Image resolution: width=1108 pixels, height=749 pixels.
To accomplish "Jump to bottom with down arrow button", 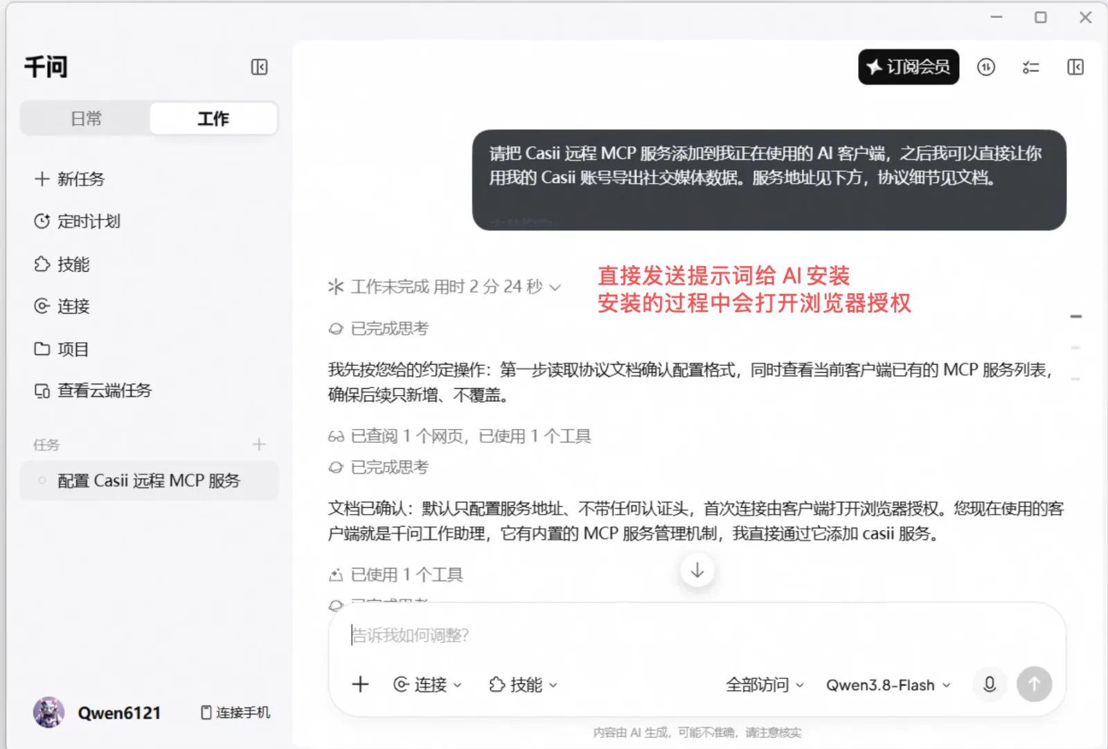I will [697, 570].
